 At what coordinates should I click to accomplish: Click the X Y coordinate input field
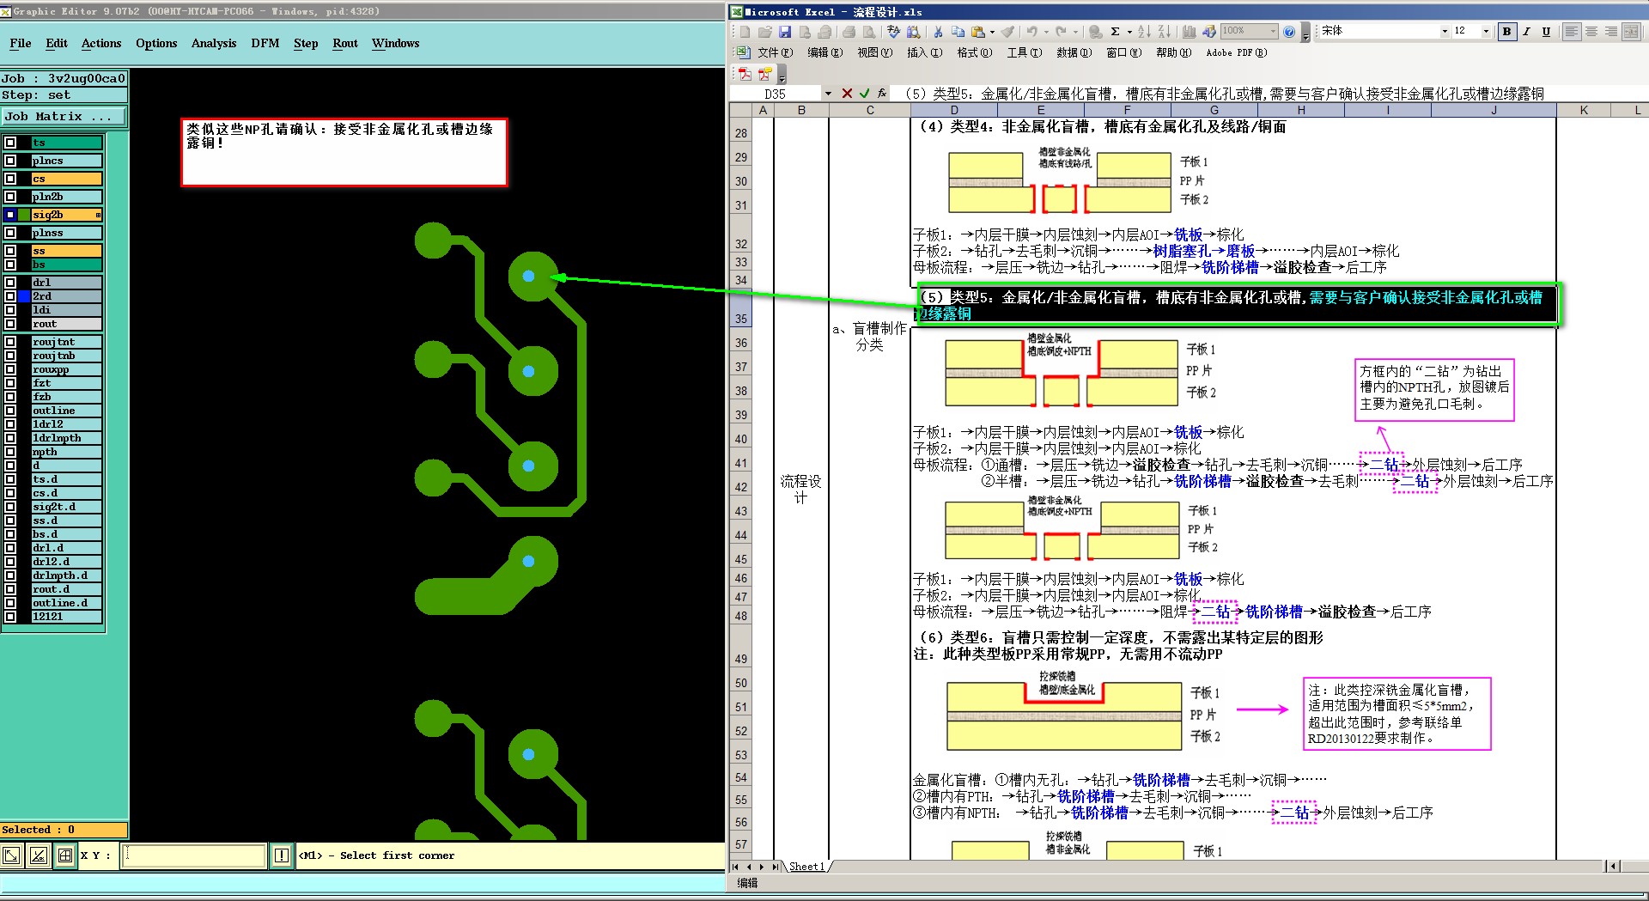[194, 855]
